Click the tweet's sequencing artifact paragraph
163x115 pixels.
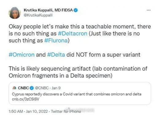[78, 72]
